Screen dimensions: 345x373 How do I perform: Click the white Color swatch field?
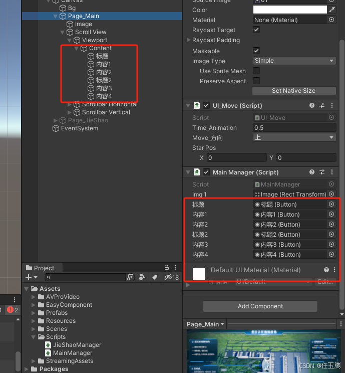pyautogui.click(x=290, y=10)
